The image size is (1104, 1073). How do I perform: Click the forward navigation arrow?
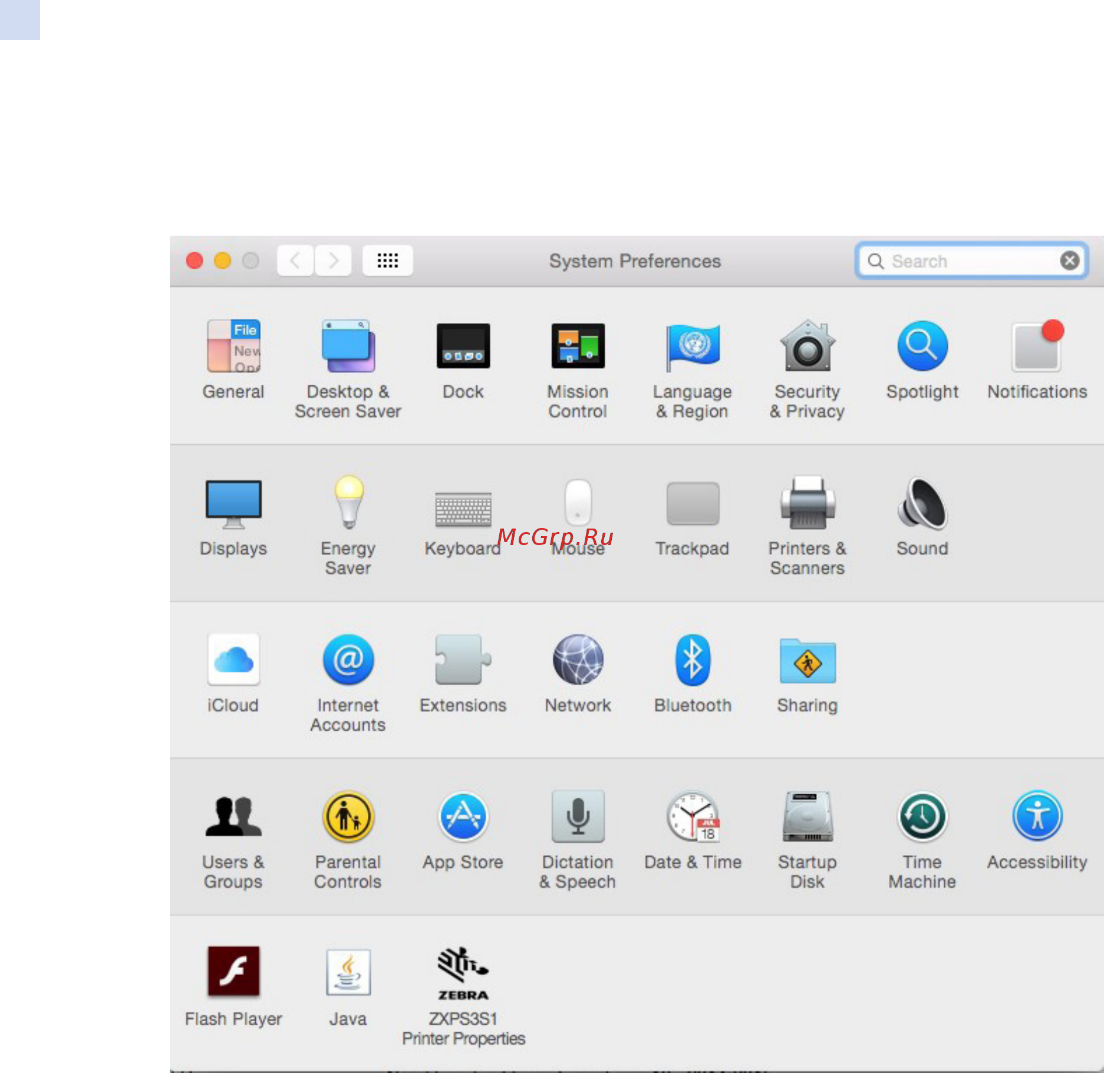click(334, 260)
